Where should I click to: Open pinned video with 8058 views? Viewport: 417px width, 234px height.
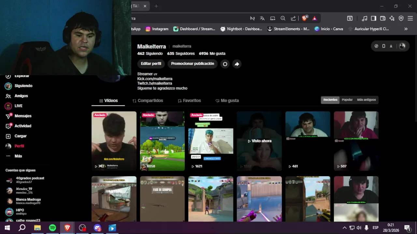(x=162, y=141)
